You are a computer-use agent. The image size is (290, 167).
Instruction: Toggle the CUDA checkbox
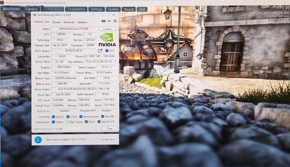68,117
